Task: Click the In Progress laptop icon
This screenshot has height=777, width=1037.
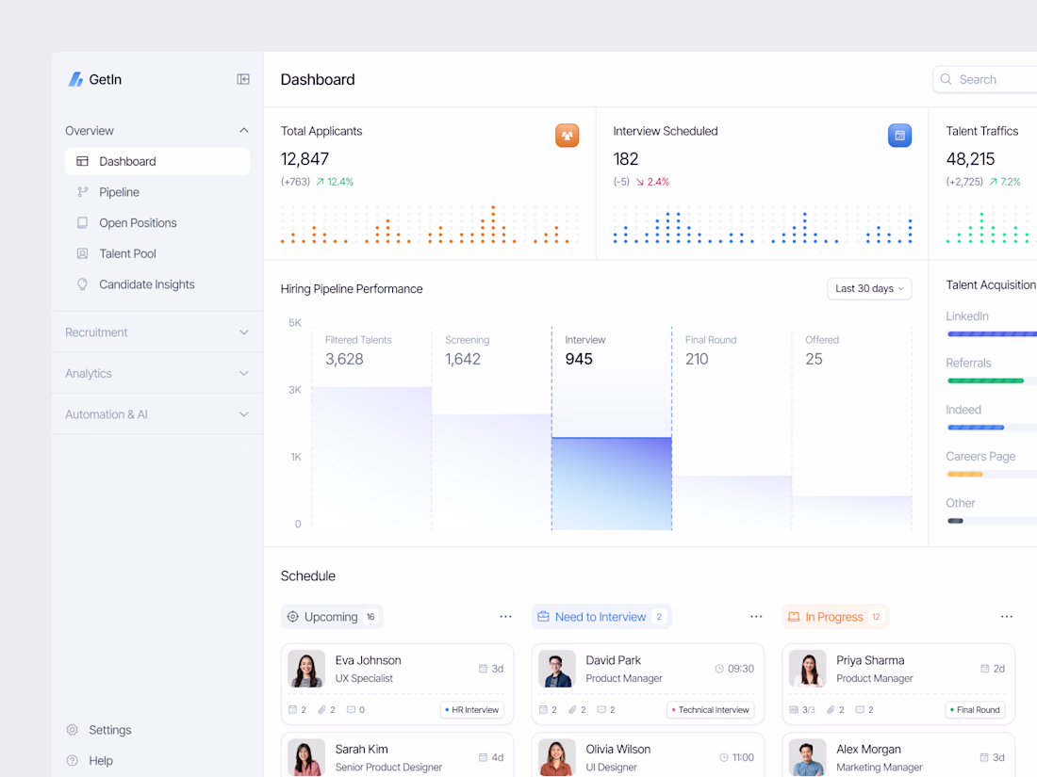Action: [794, 617]
